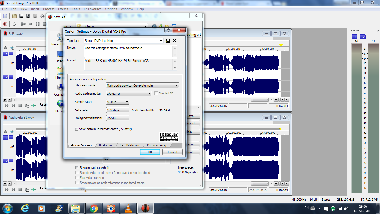The height and width of the screenshot is (214, 380).
Task: Click the Play icon in transport toolbar
Action: (x=31, y=24)
